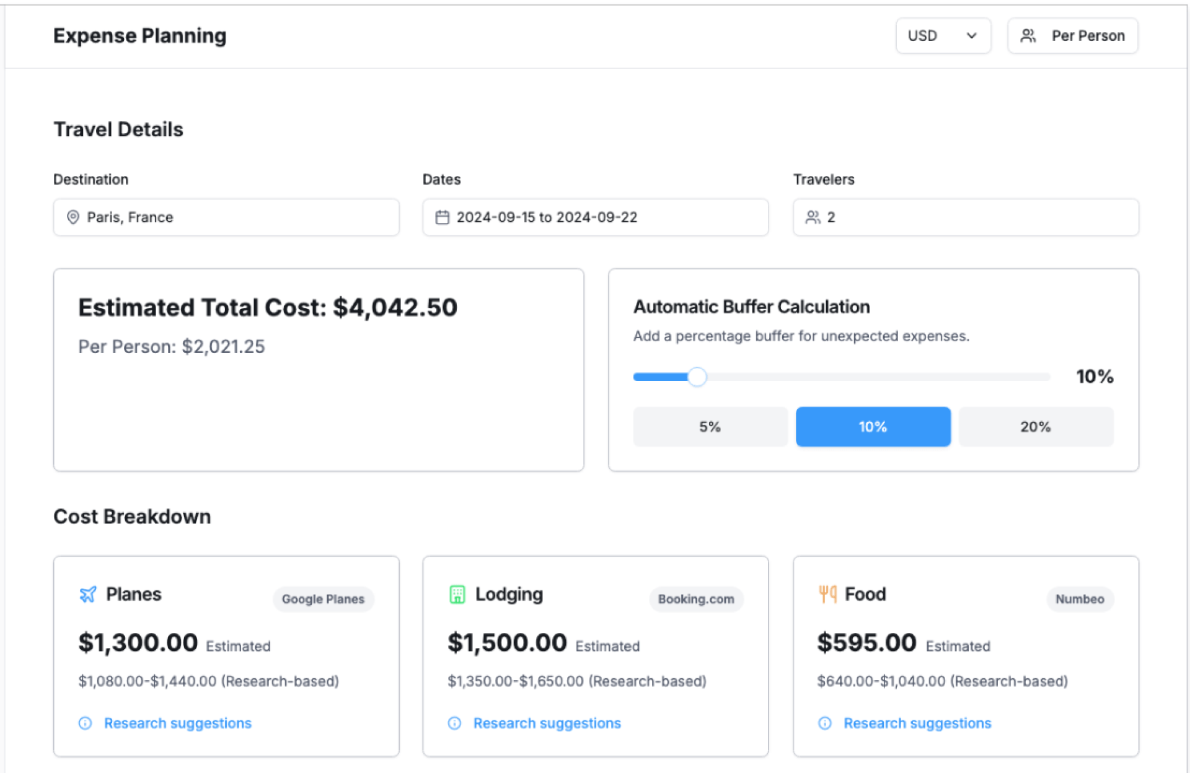
Task: Open Planes research suggestions link
Action: (x=177, y=723)
